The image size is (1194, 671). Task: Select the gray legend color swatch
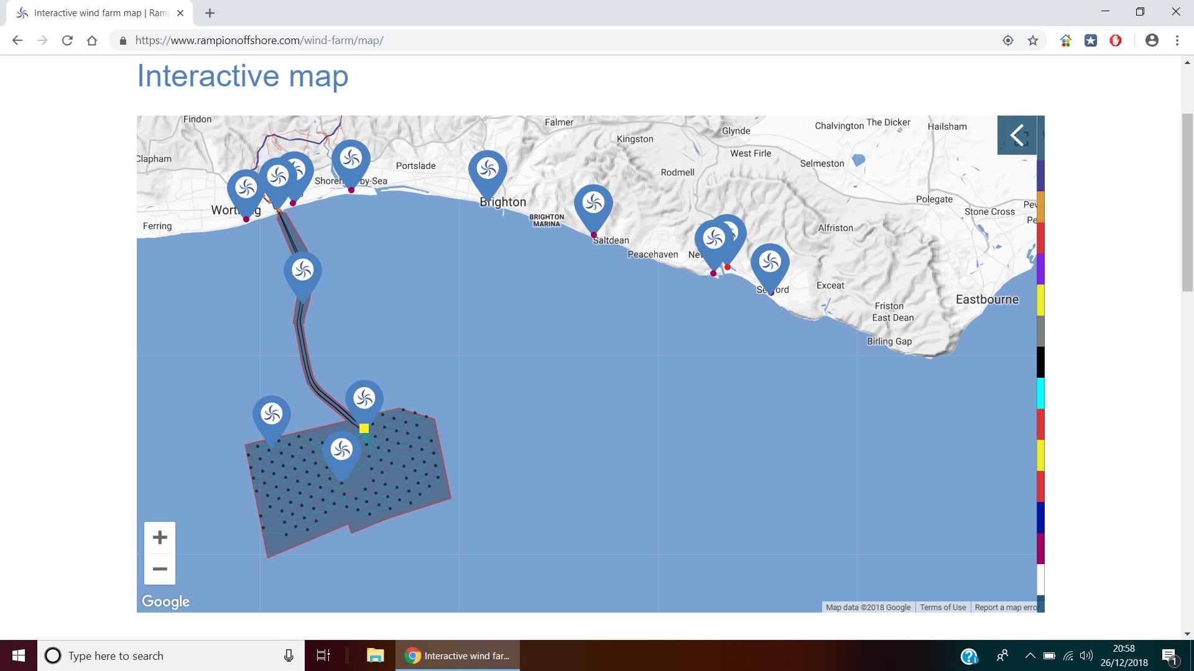(1040, 331)
